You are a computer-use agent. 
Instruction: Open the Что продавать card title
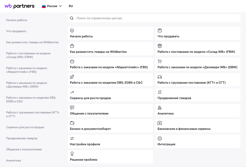[168, 36]
